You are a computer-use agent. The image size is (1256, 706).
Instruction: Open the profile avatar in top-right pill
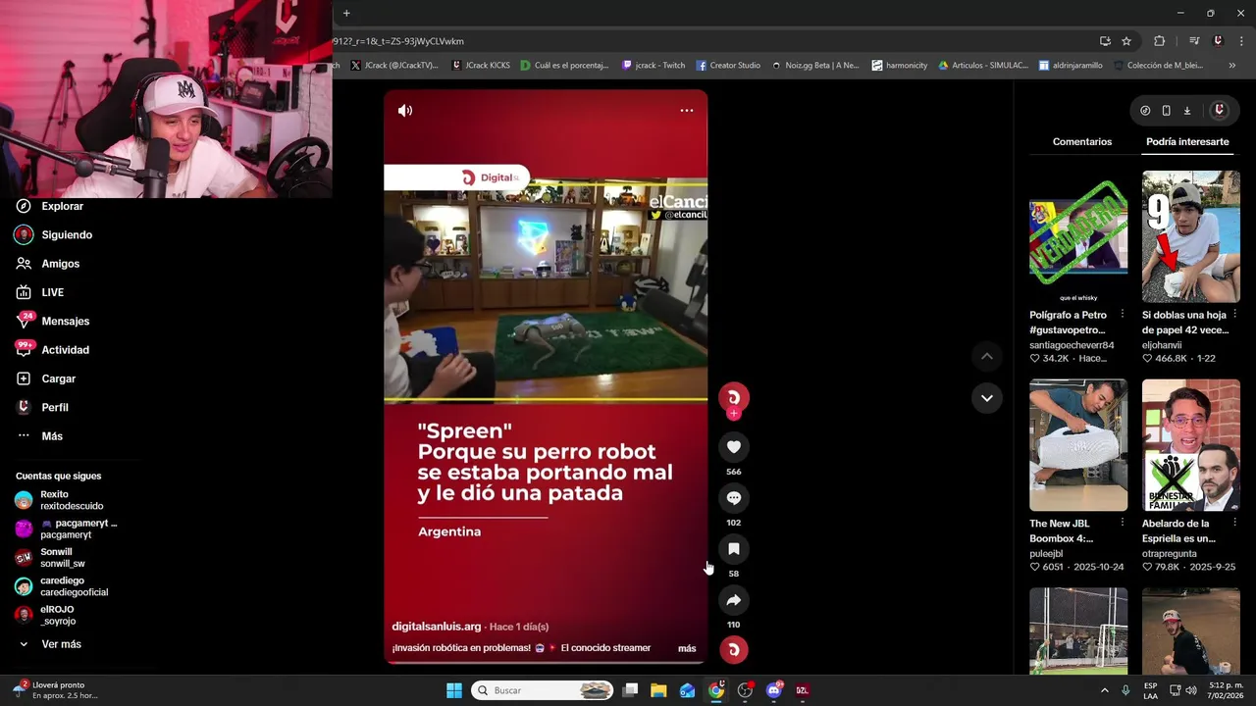pyautogui.click(x=1220, y=111)
